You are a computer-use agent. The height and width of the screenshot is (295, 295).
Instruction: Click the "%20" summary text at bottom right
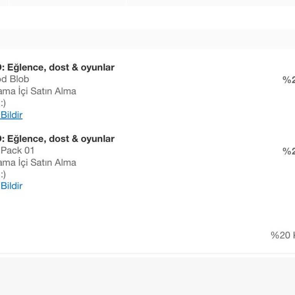281,235
